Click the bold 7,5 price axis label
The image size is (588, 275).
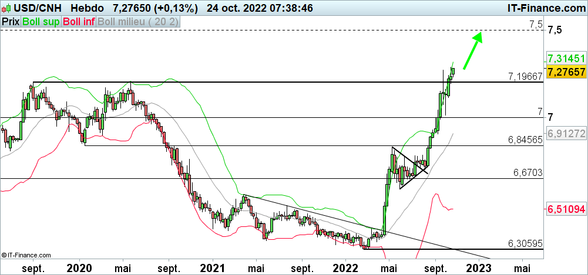tap(555, 30)
